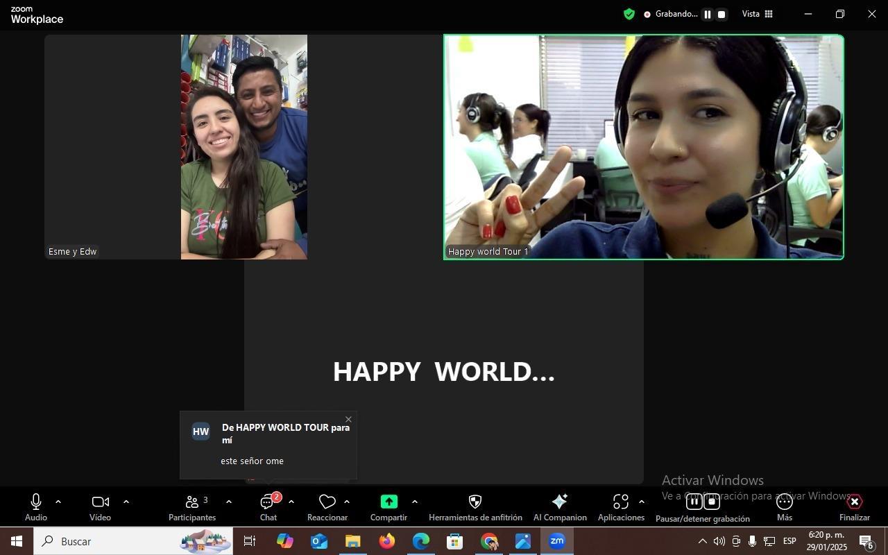
Task: Open Microsoft Edge from the taskbar
Action: [420, 541]
